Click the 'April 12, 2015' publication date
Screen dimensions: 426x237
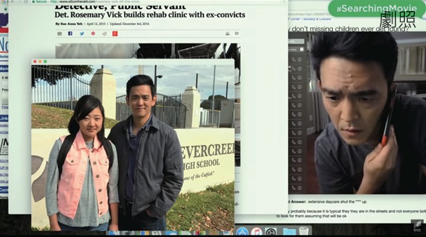(96, 24)
